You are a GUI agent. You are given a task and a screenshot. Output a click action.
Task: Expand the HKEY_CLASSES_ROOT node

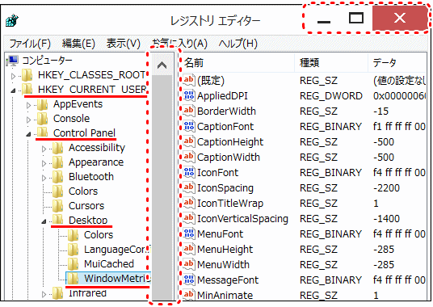(x=13, y=76)
